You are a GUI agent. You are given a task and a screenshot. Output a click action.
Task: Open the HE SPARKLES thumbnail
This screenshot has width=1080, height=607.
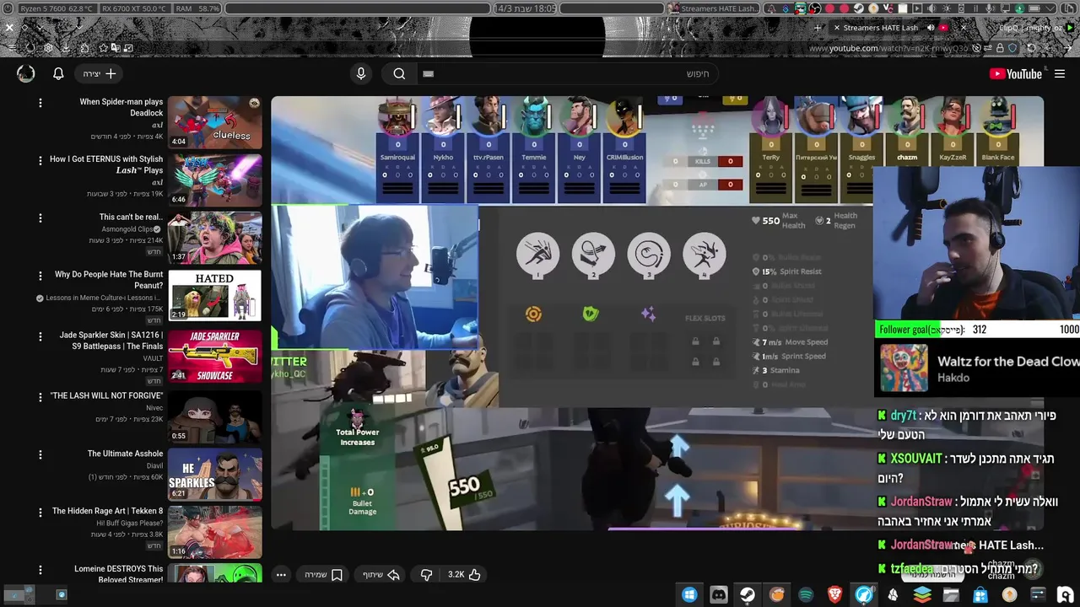click(214, 475)
